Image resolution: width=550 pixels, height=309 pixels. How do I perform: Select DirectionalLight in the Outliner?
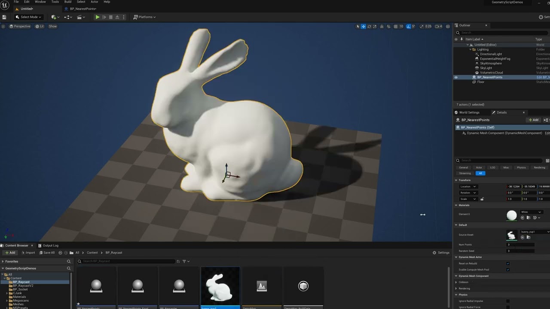coord(491,54)
